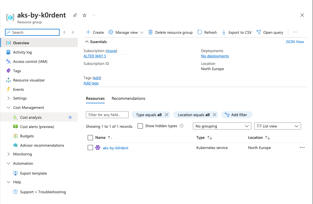313x204 pixels.
Task: Open Activity log from sidebar
Action: click(x=22, y=52)
